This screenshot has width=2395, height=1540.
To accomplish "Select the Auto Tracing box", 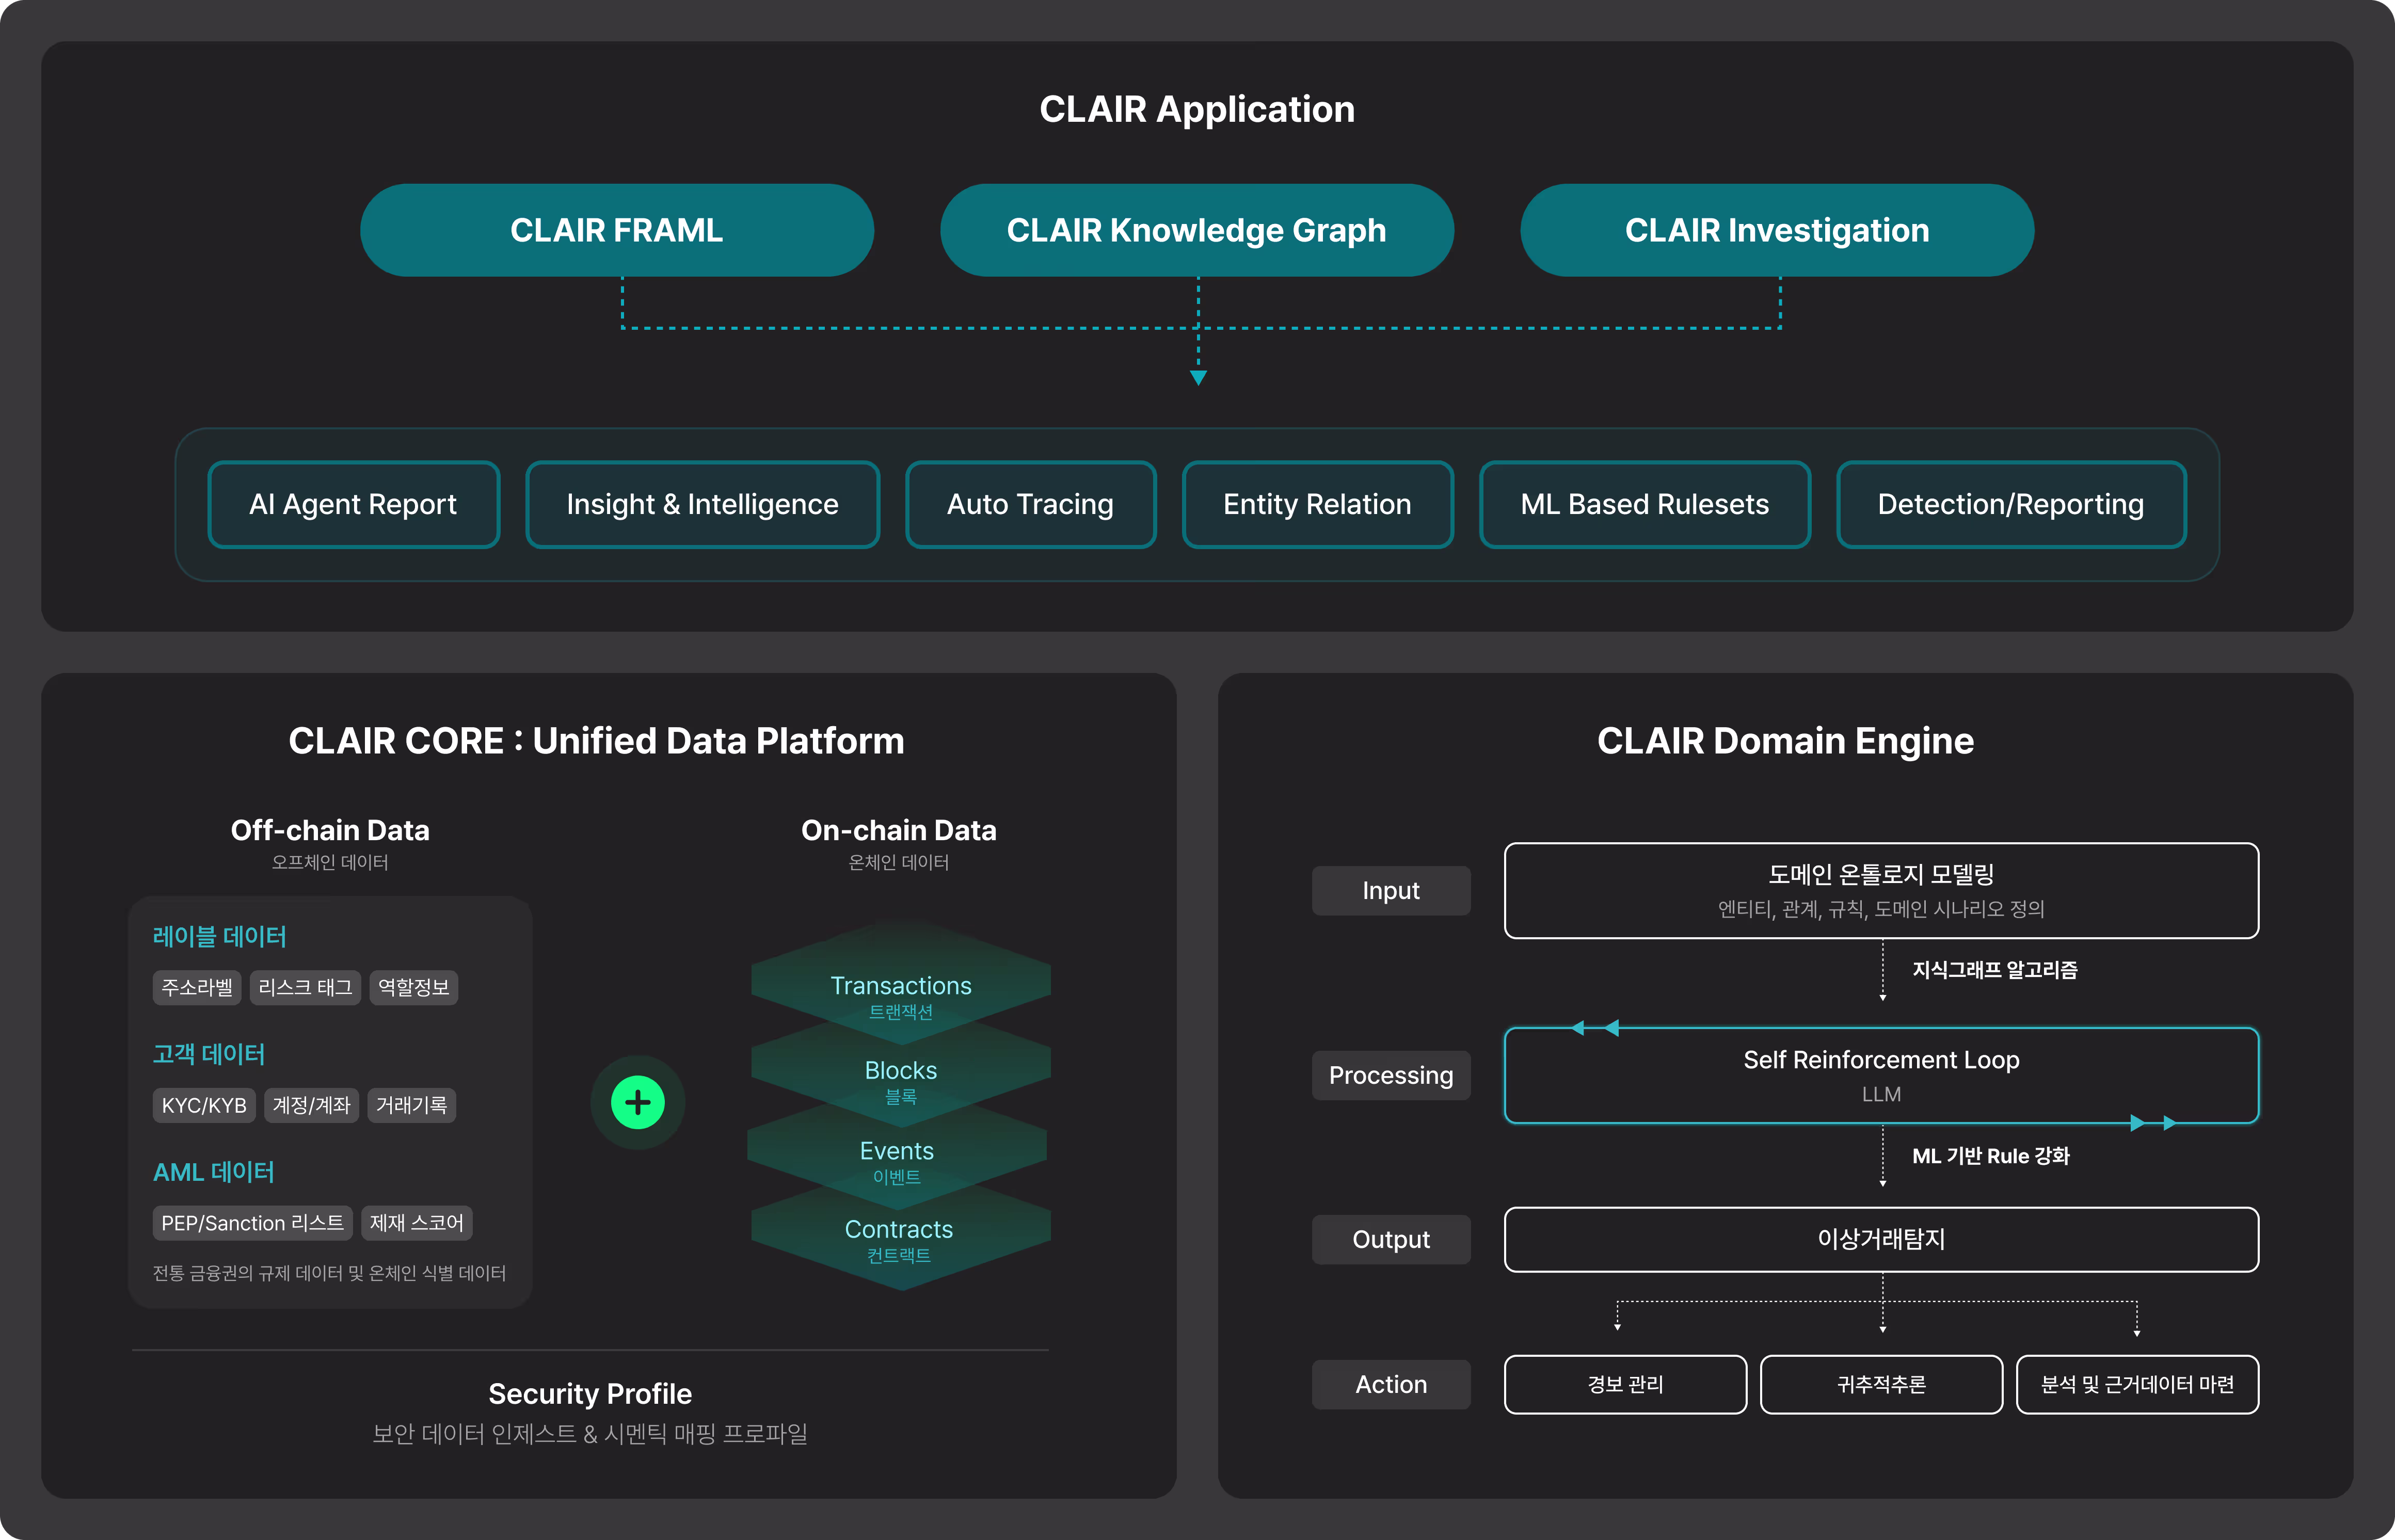I will (x=1030, y=504).
